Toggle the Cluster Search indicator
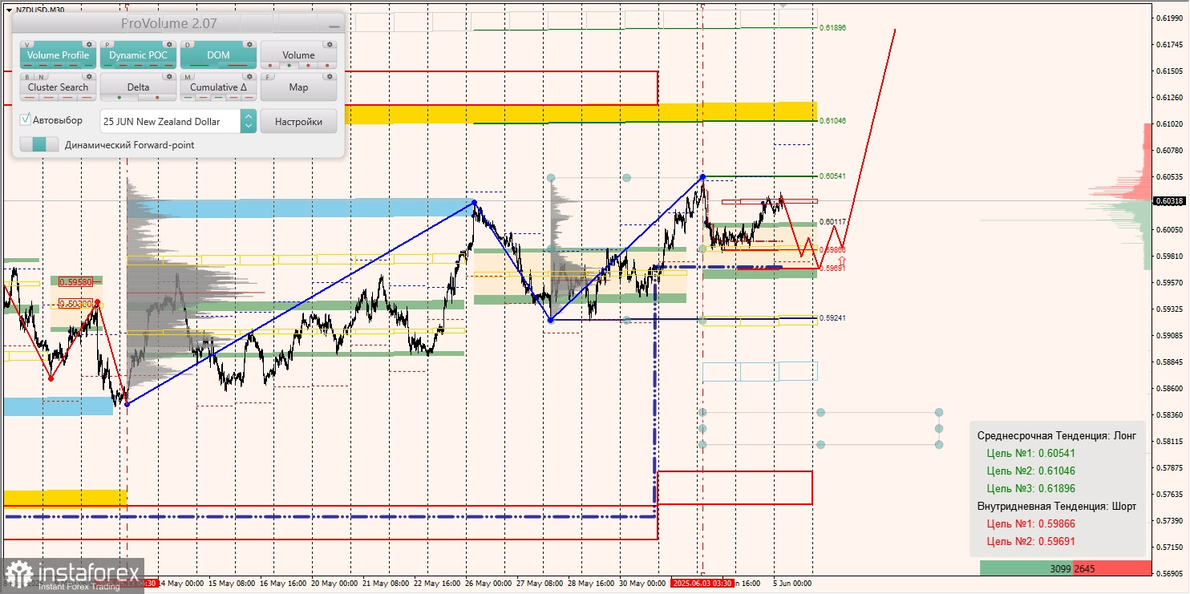Image resolution: width=1190 pixels, height=594 pixels. [x=58, y=87]
